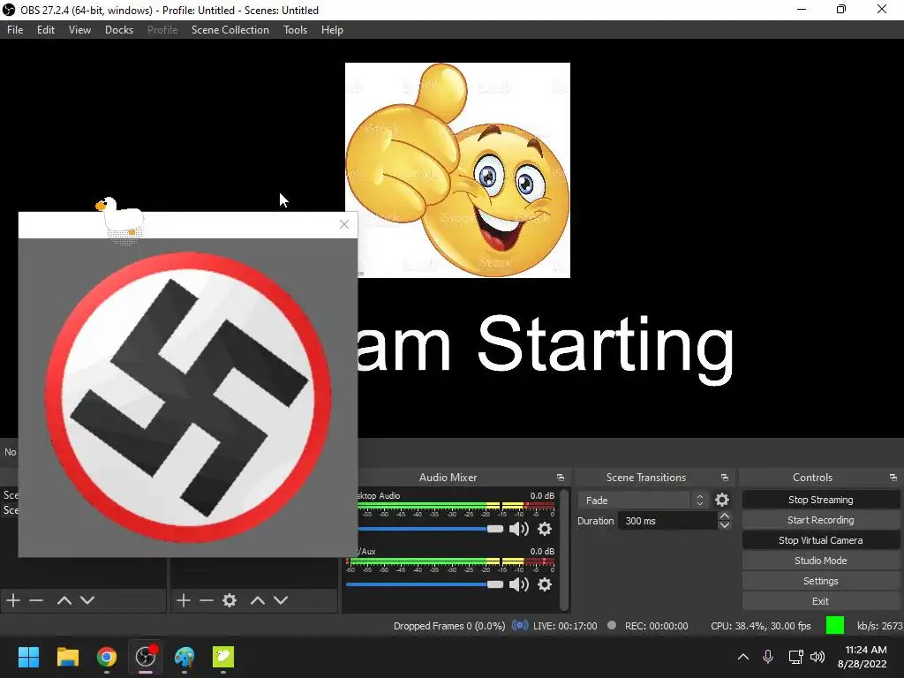
Task: Remove selected source with minus icon
Action: pos(207,600)
